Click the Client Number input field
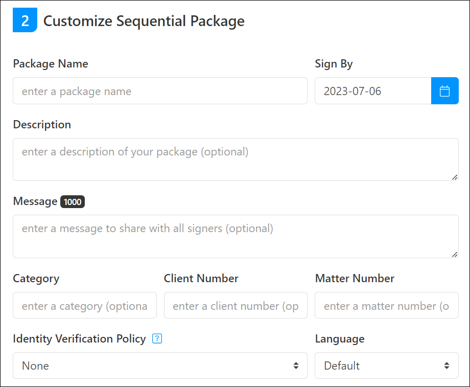Screen dimensions: 470x387 [236, 305]
